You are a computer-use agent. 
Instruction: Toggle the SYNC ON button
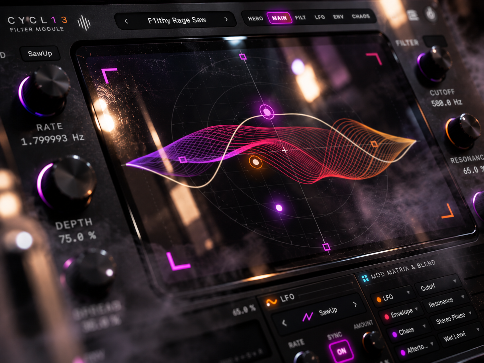341,351
